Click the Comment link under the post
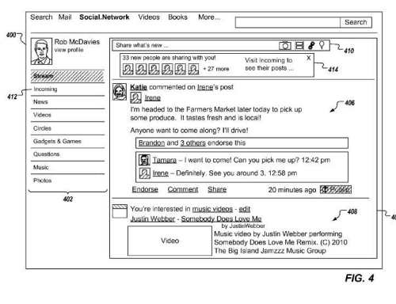The image size is (396, 304). [183, 189]
